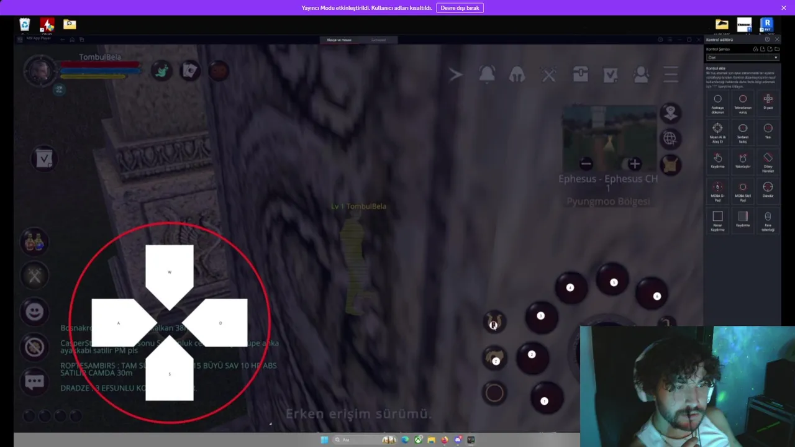Screen dimensions: 795x447
Task: Add the Tekrarlanan vuruş control
Action: coord(743,103)
